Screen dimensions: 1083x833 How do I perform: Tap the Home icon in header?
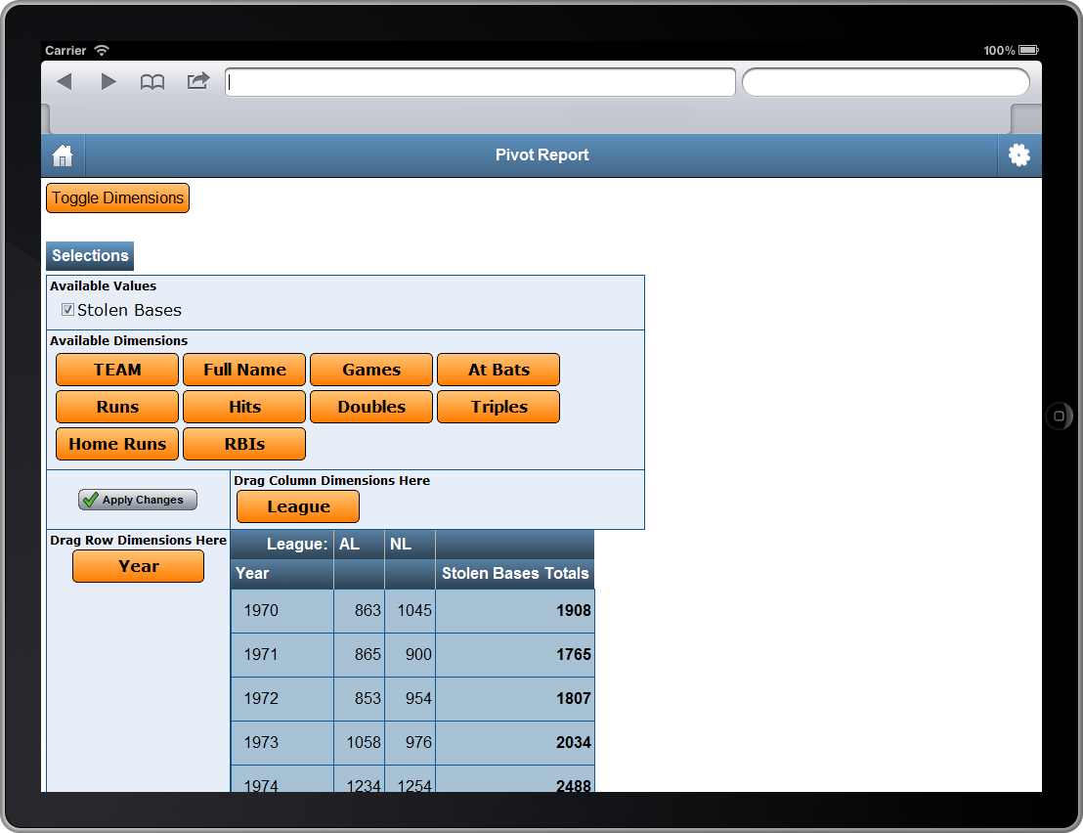(64, 155)
